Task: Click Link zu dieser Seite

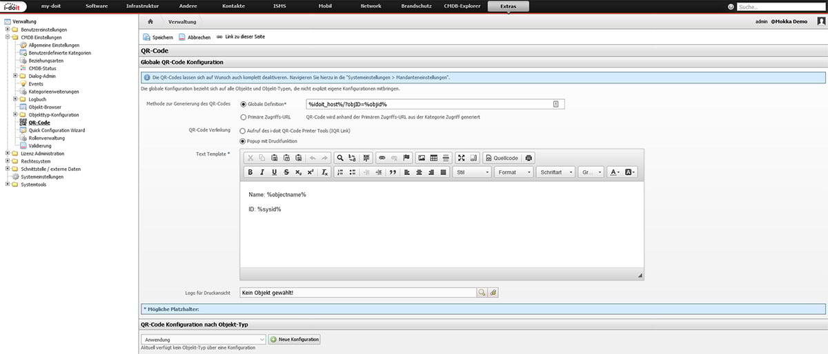Action: [240, 37]
